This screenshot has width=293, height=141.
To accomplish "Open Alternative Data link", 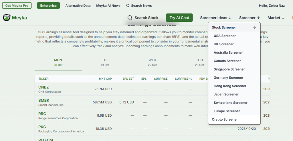I will click(x=78, y=6).
